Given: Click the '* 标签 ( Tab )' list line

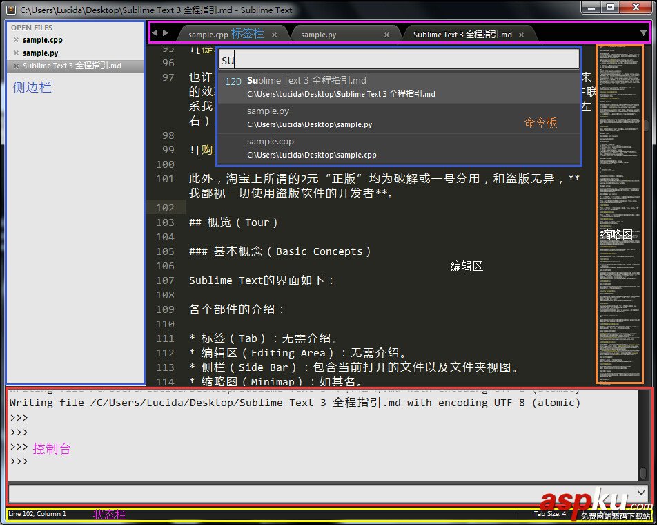Looking at the screenshot, I should click(x=263, y=338).
